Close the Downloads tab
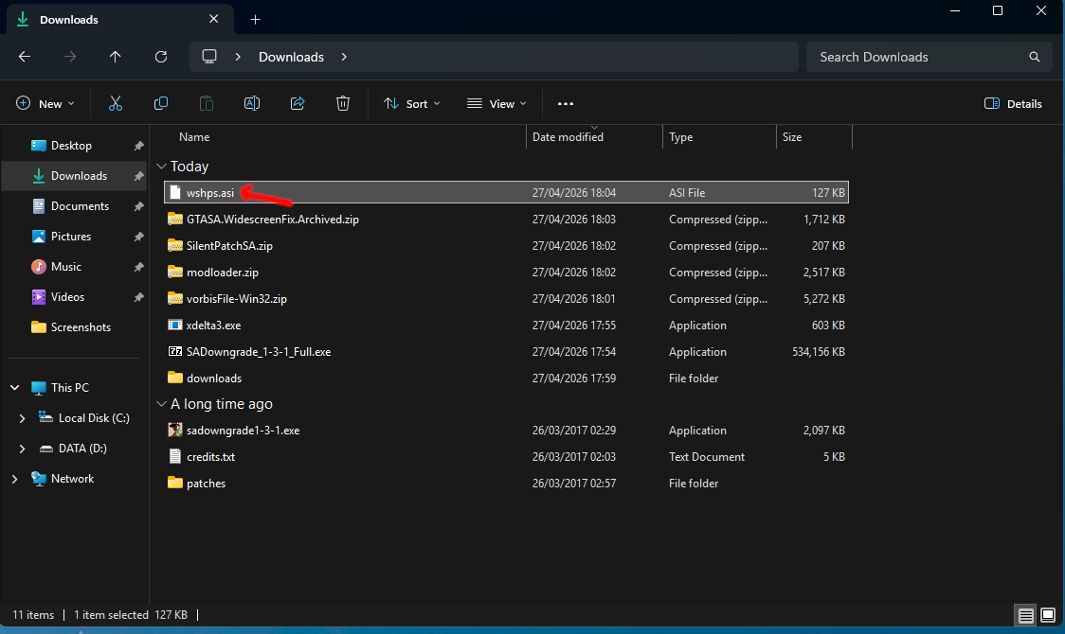This screenshot has width=1065, height=634. [214, 19]
